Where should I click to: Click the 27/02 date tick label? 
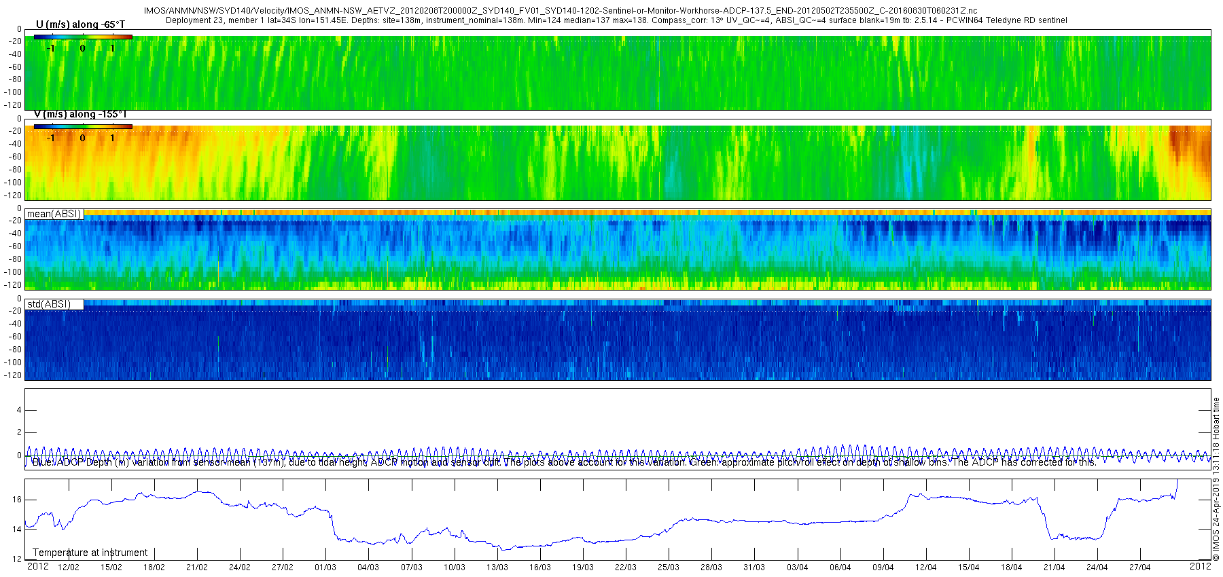pyautogui.click(x=283, y=567)
